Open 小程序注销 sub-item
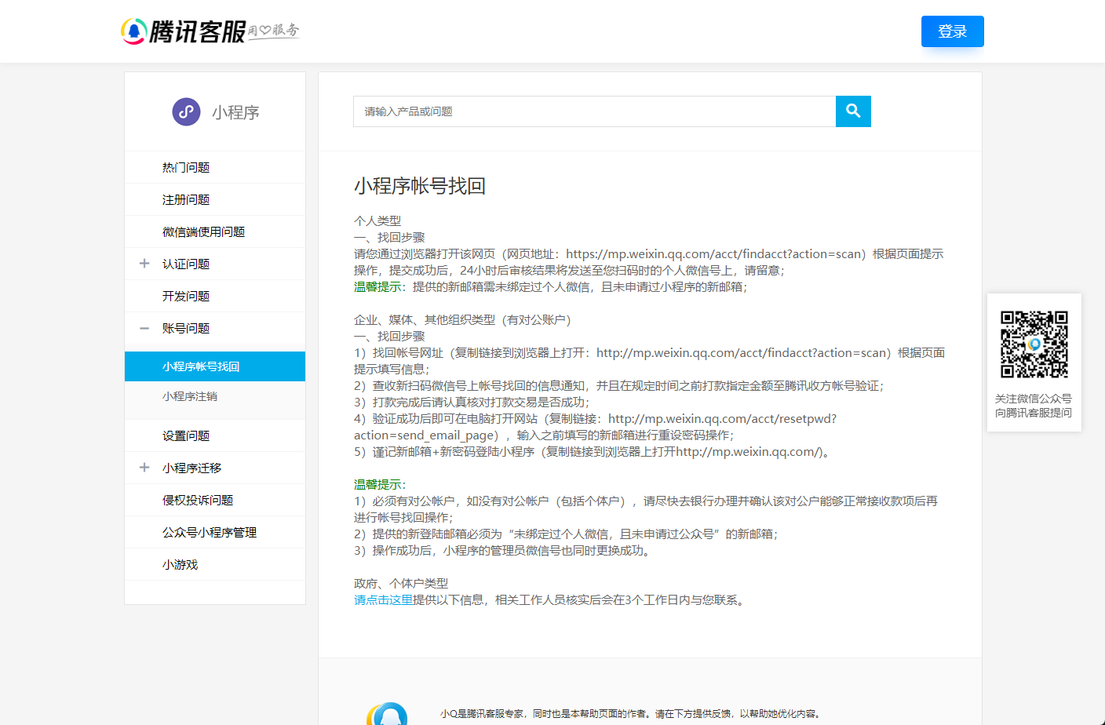 coord(190,396)
